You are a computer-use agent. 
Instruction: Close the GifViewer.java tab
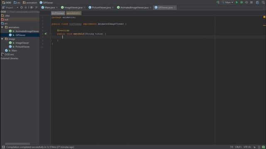(x=175, y=7)
